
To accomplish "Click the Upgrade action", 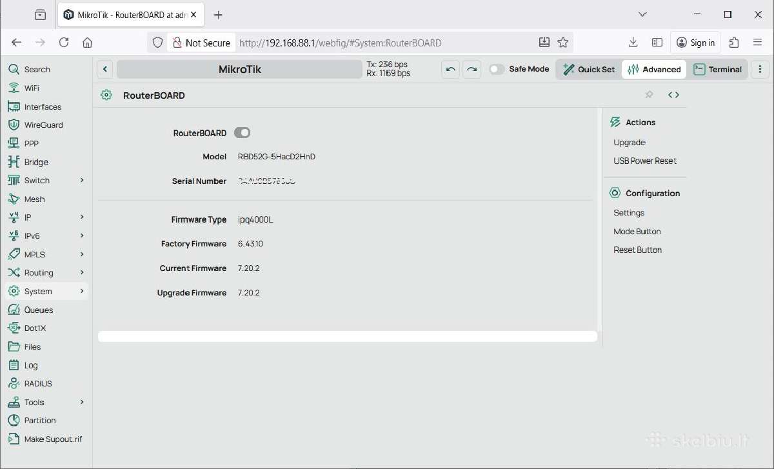I will [x=630, y=143].
